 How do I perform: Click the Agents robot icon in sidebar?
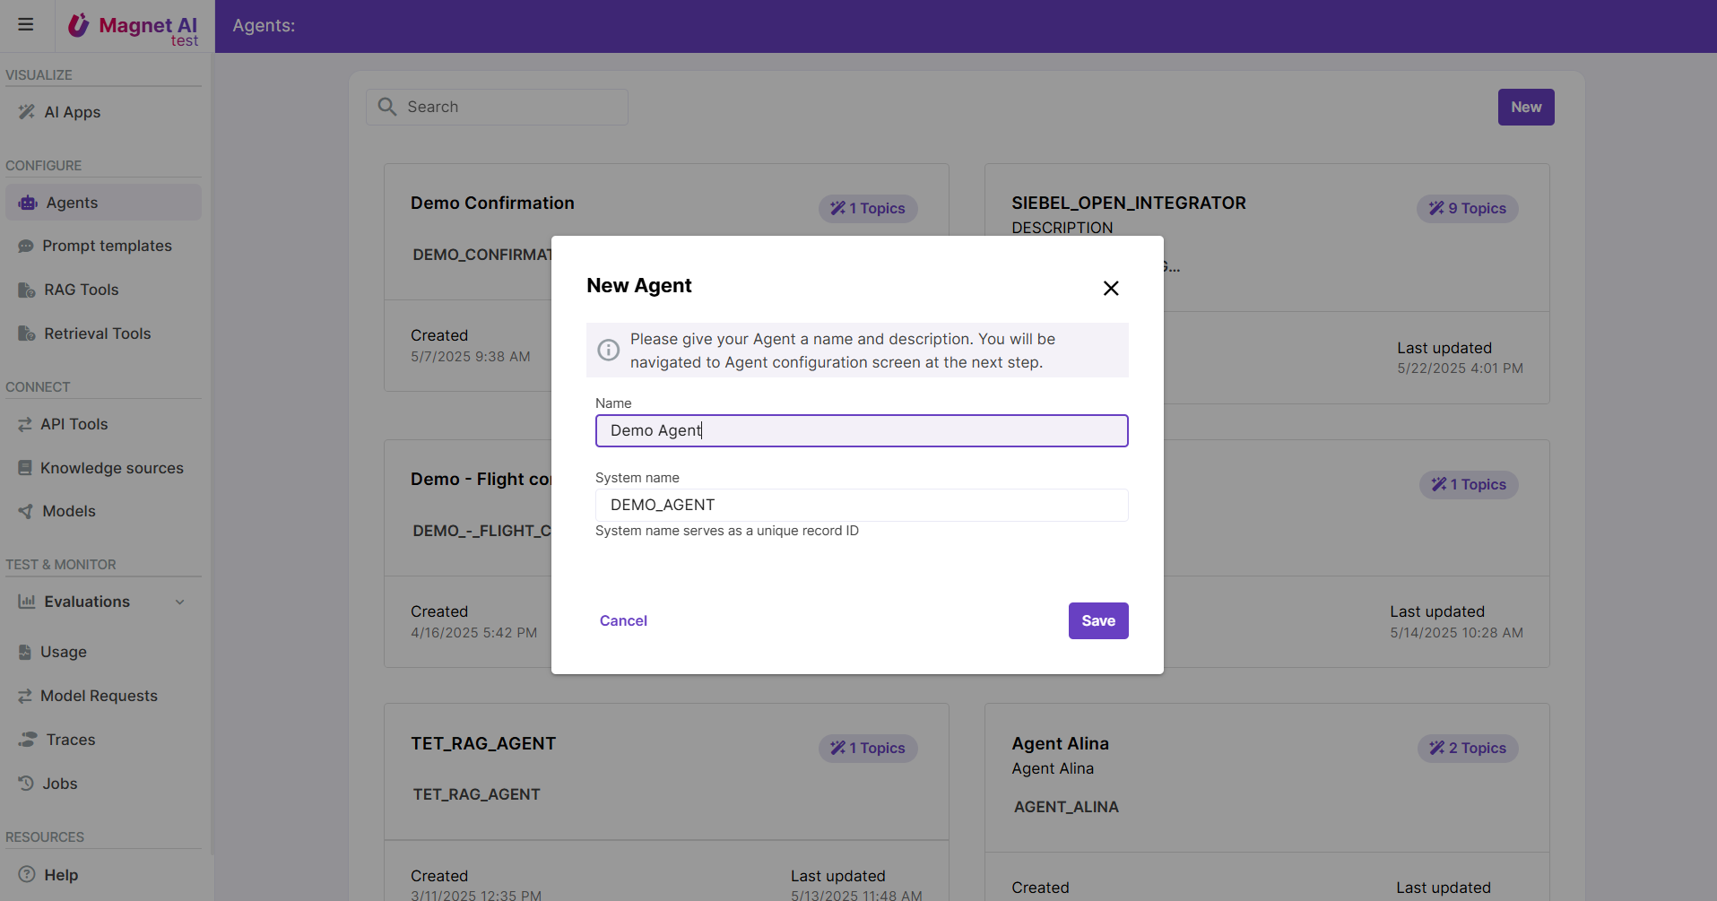pos(28,203)
